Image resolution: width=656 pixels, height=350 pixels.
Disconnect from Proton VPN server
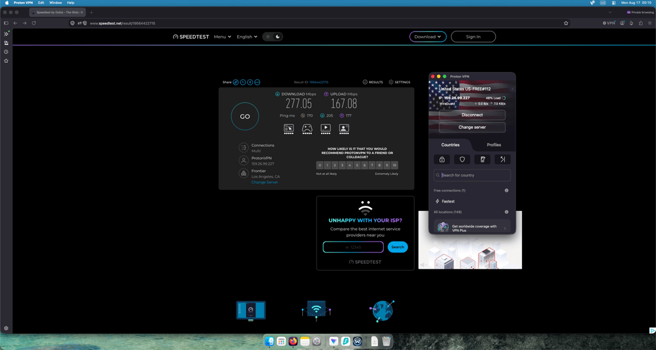[472, 115]
